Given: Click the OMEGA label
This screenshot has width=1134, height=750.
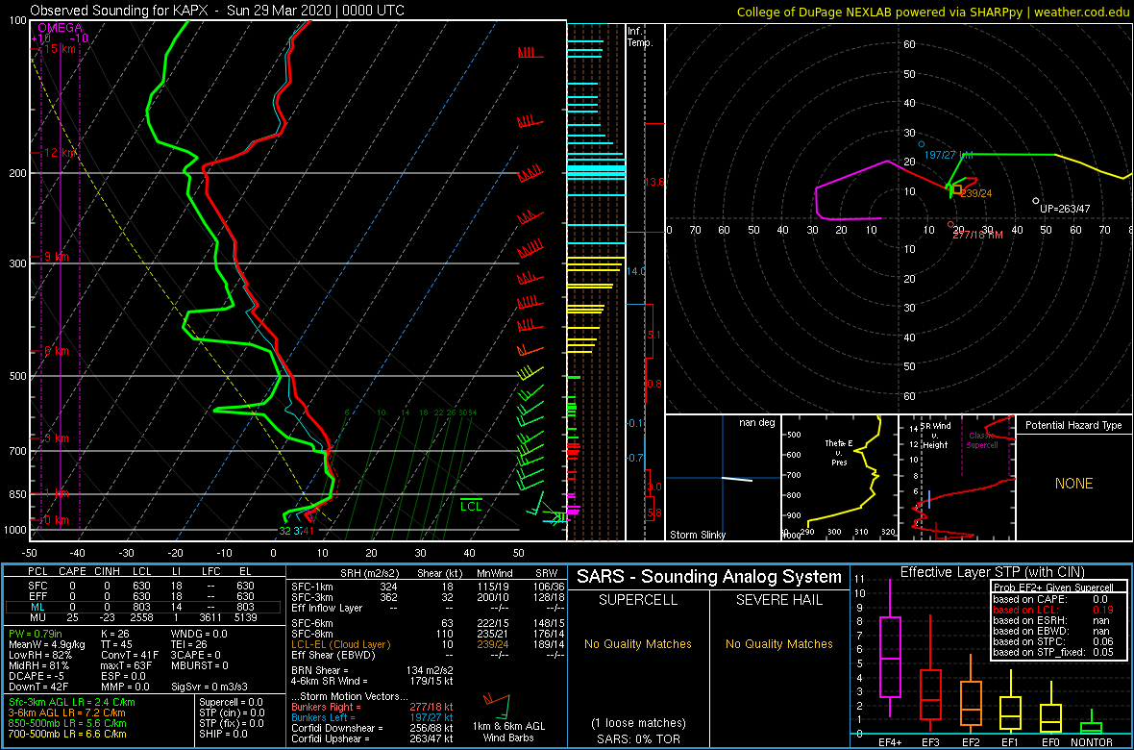Looking at the screenshot, I should coord(60,28).
